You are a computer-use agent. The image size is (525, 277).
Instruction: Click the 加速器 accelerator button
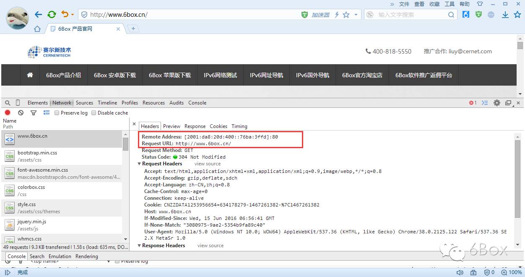click(x=320, y=15)
